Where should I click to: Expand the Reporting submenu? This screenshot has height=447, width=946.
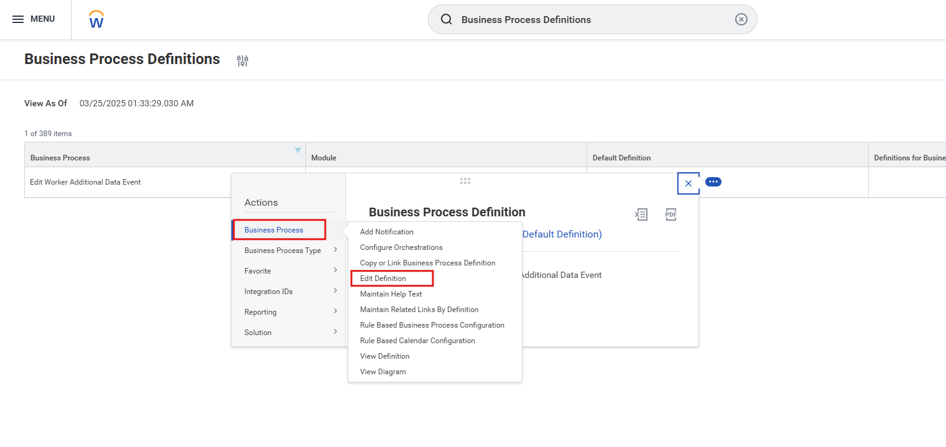coord(289,312)
